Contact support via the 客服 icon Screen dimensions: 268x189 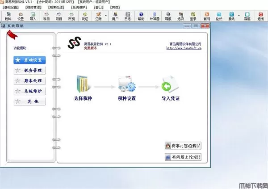click(247, 17)
